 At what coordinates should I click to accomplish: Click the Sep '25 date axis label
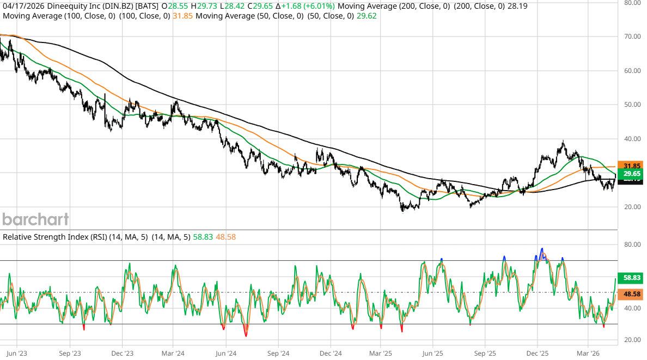[x=485, y=353]
